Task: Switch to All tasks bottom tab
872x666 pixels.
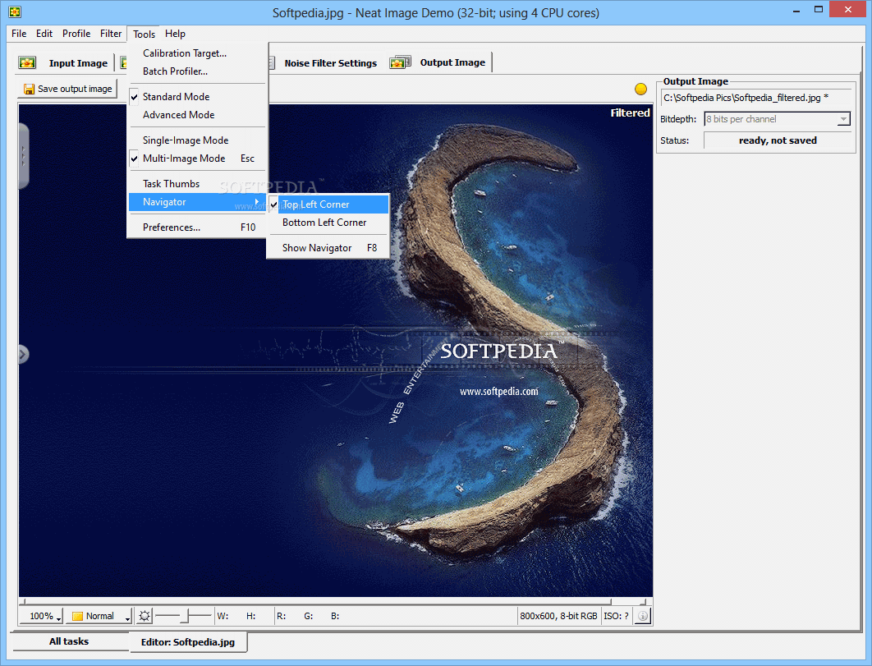Action: coord(69,641)
